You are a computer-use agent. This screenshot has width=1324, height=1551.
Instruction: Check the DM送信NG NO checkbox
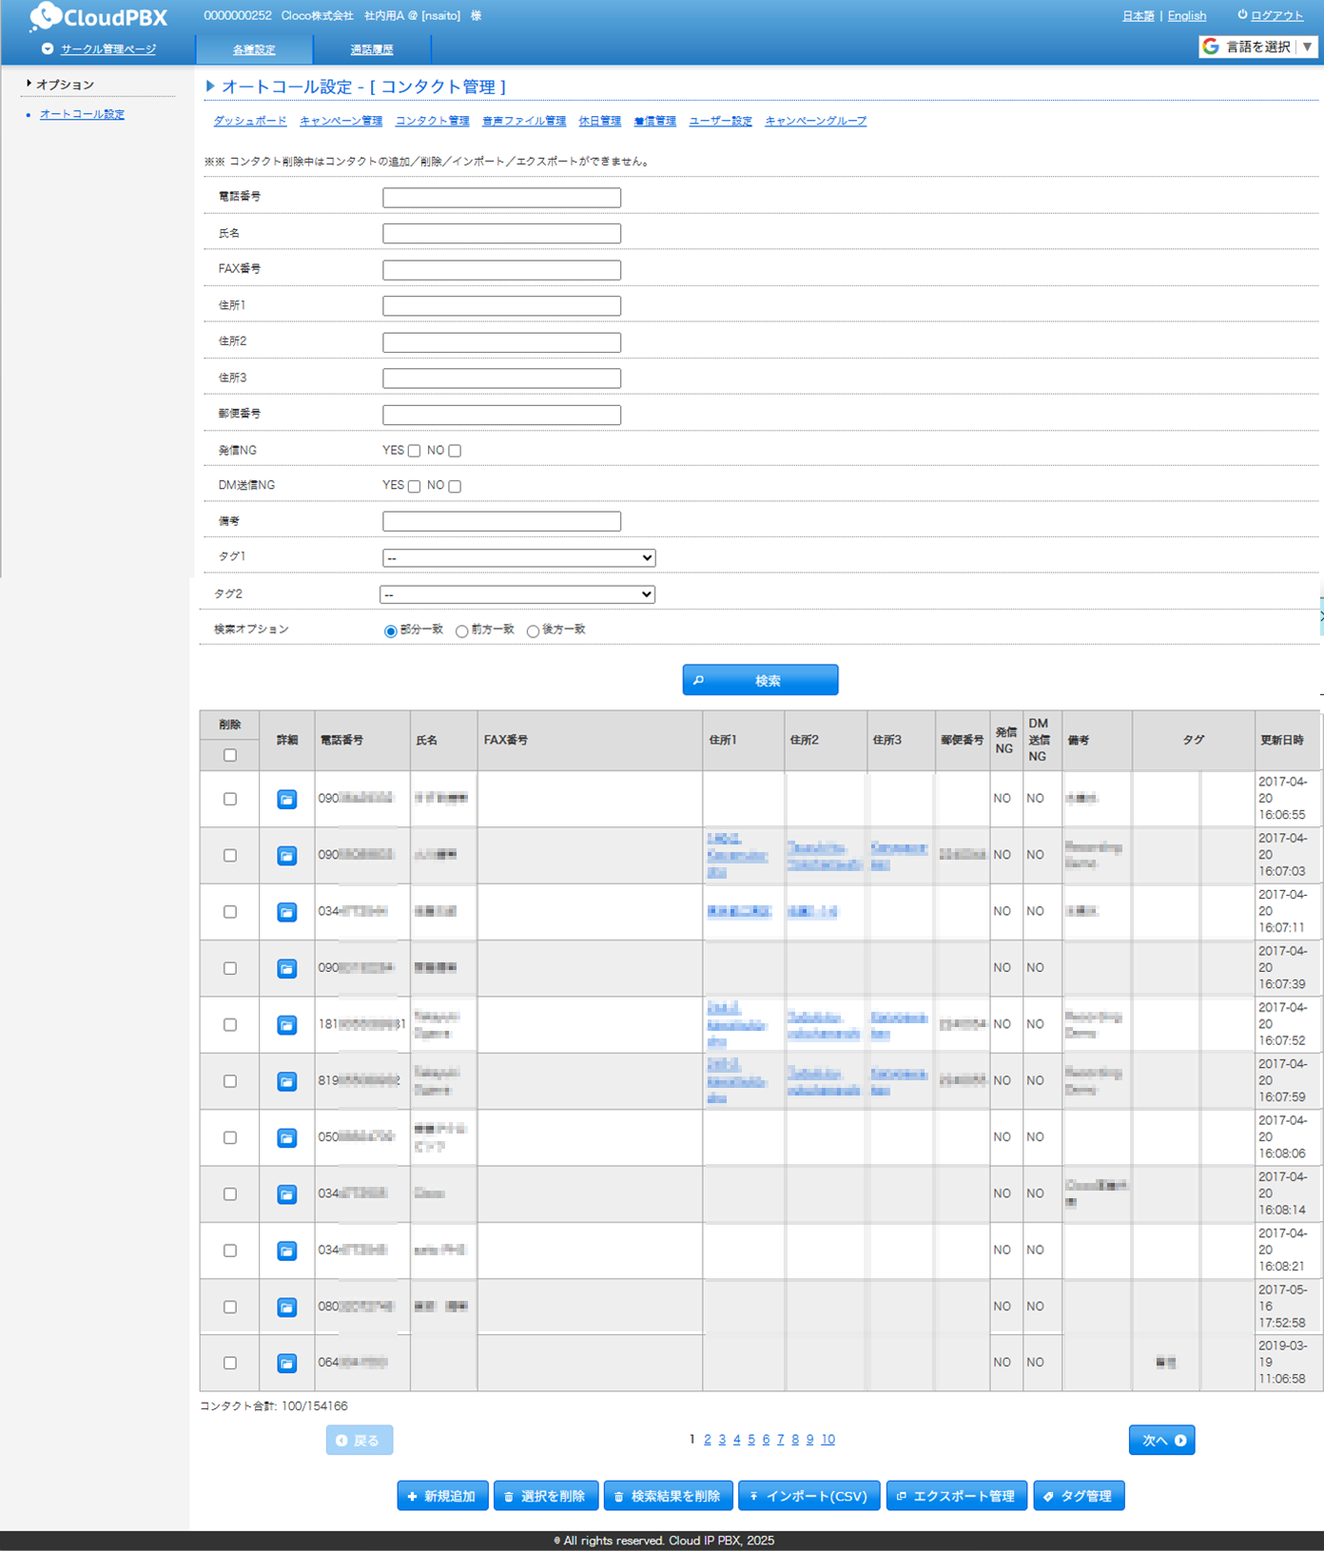[455, 487]
